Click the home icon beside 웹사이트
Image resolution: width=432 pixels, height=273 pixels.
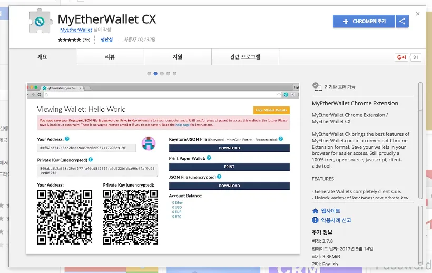[315, 211]
